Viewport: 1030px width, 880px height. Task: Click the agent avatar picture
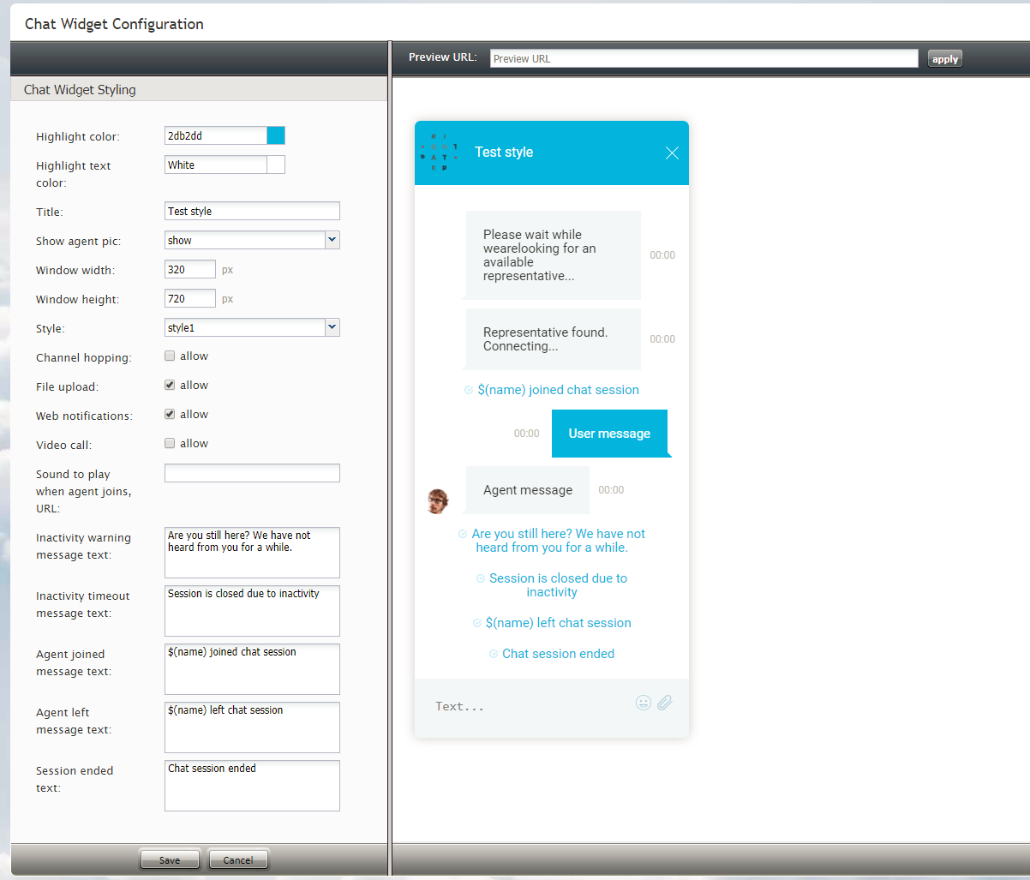[x=438, y=501]
